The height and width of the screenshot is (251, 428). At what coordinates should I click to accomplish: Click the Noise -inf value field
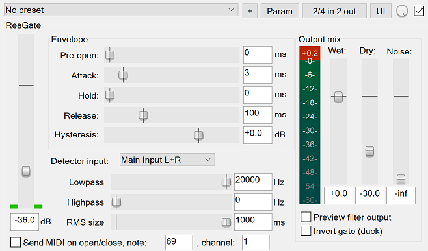401,195
